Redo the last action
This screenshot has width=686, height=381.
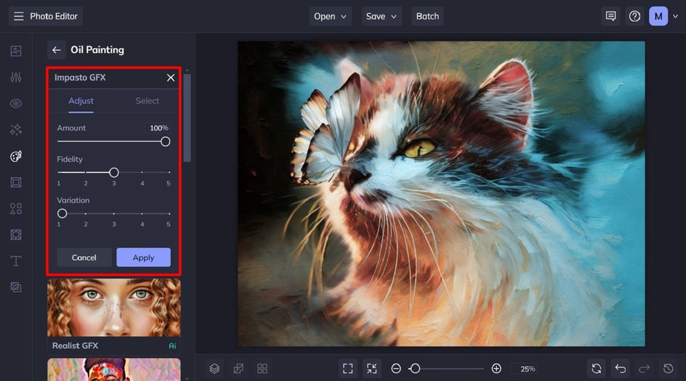pos(644,369)
